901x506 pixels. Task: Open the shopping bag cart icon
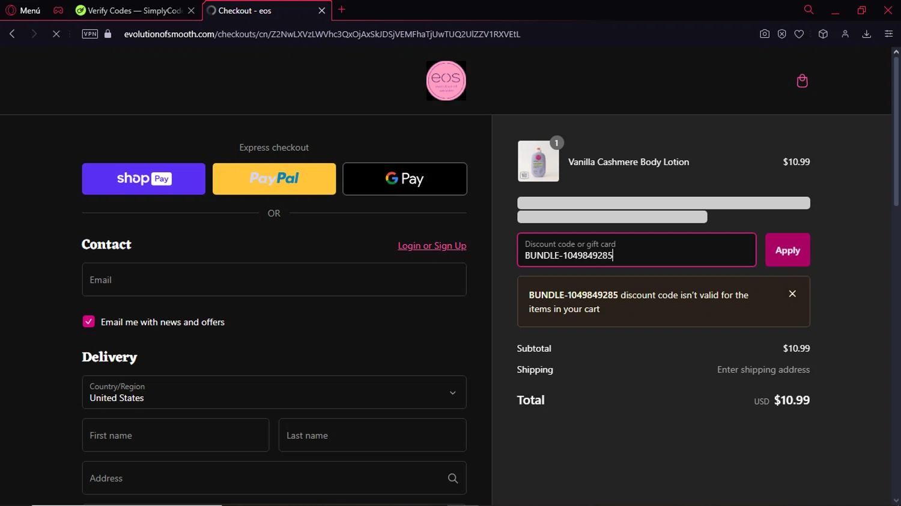(802, 81)
